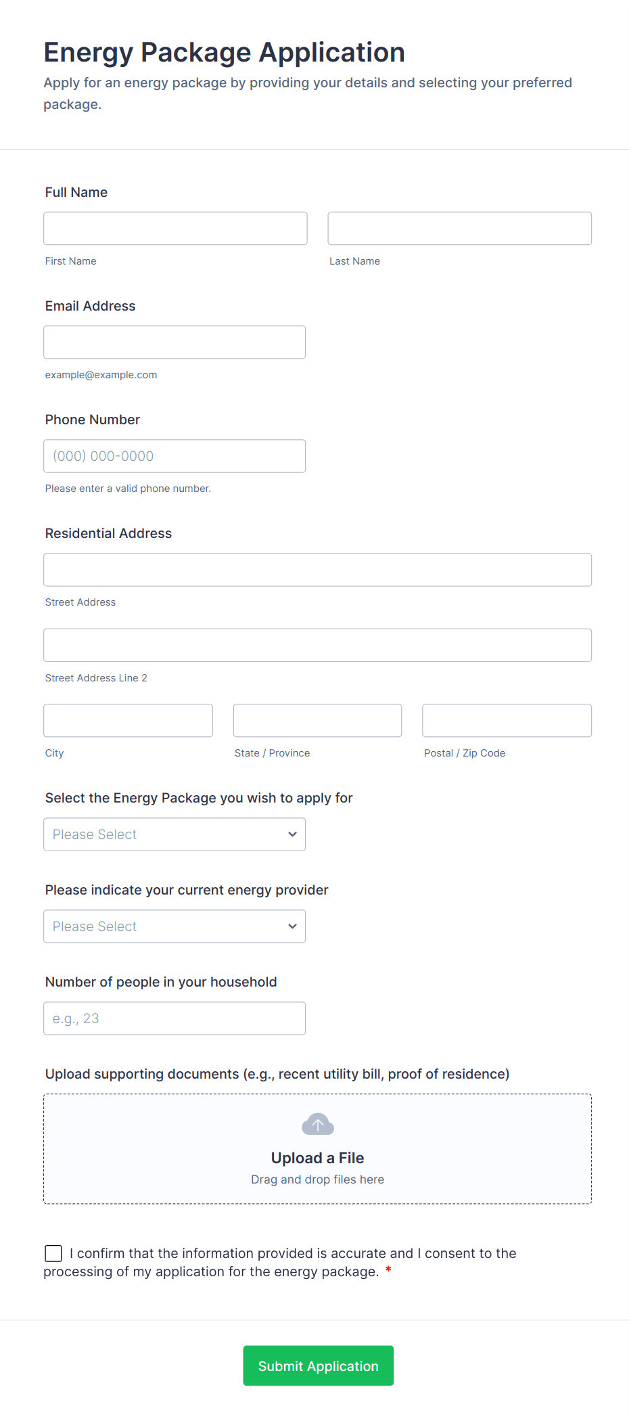The width and height of the screenshot is (629, 1419).
Task: Click the State / Province field
Action: click(317, 721)
